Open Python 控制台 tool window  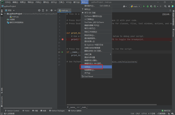tap(75, 111)
